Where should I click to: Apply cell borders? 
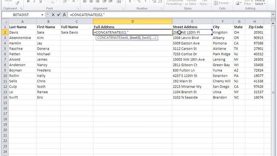(x=52, y=1)
